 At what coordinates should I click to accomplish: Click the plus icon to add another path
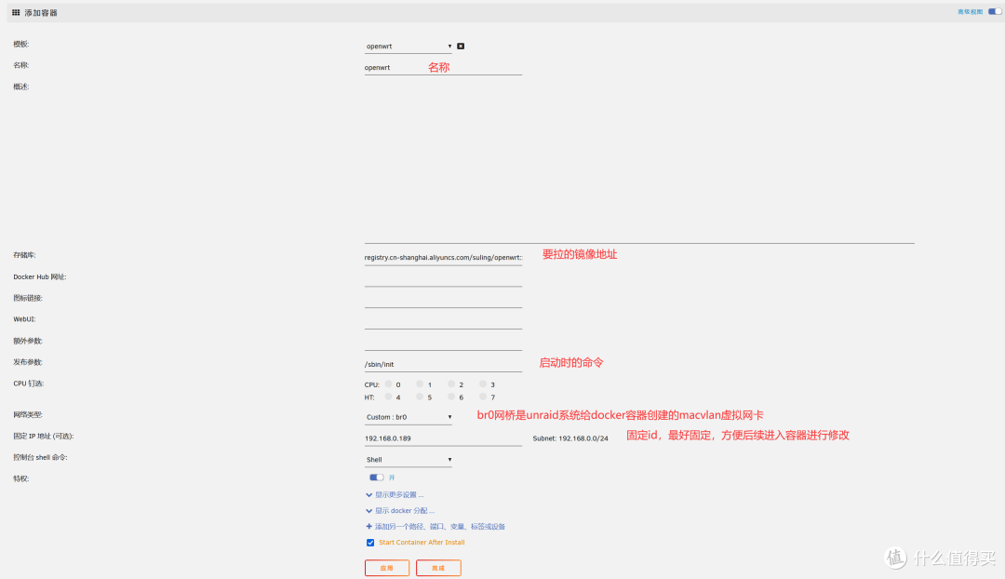pos(369,526)
